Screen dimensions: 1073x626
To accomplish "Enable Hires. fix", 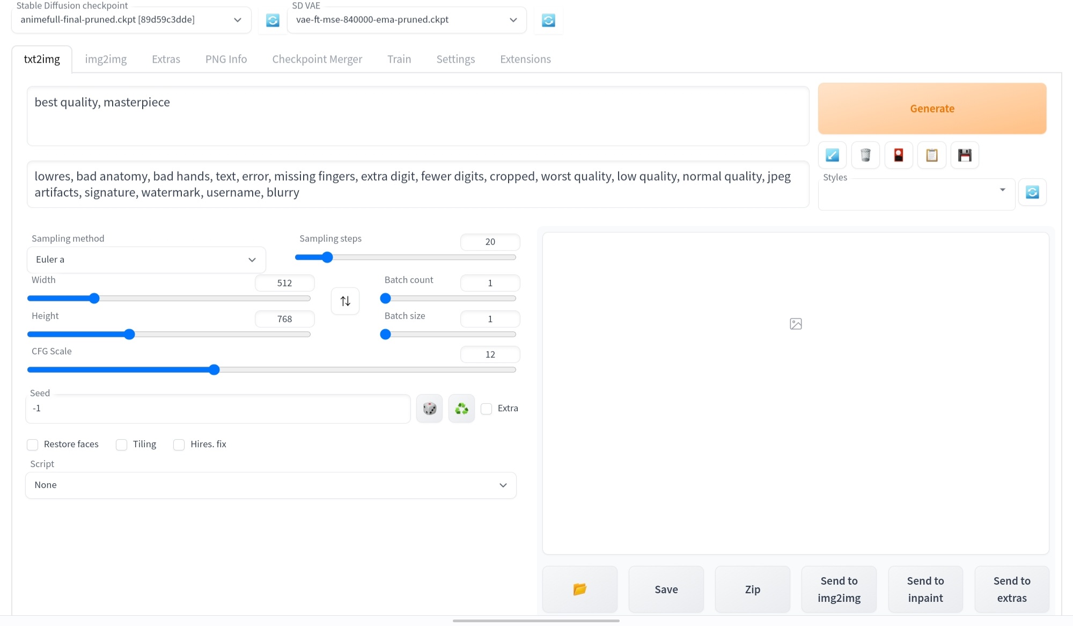I will pos(179,445).
